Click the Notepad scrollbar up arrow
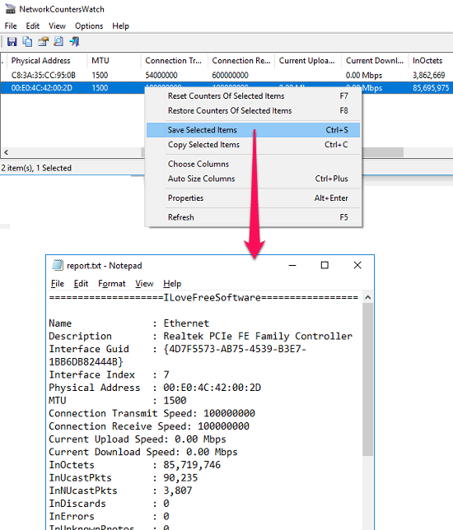This screenshot has width=453, height=530. 367,298
